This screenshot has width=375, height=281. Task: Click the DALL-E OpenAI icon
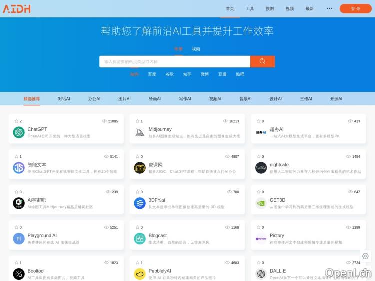point(261,274)
